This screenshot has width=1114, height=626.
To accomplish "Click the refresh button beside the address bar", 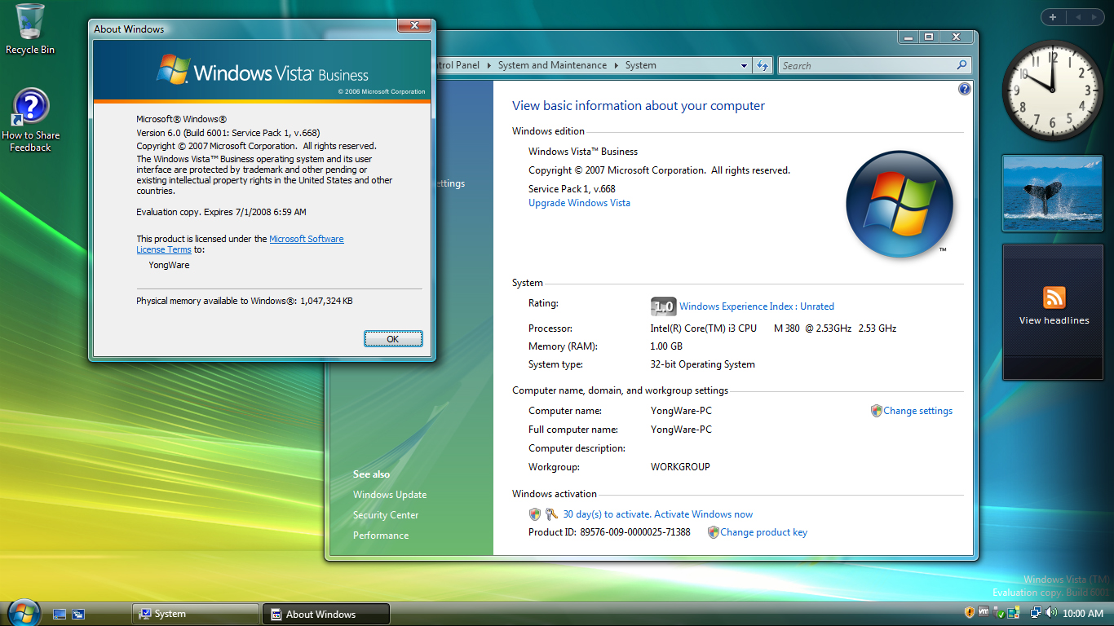I will 763,65.
